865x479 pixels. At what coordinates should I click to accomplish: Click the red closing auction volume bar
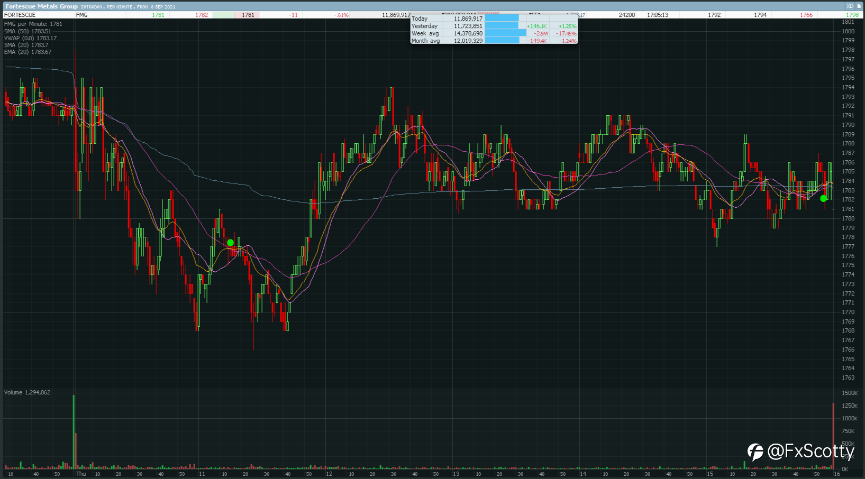(x=833, y=436)
